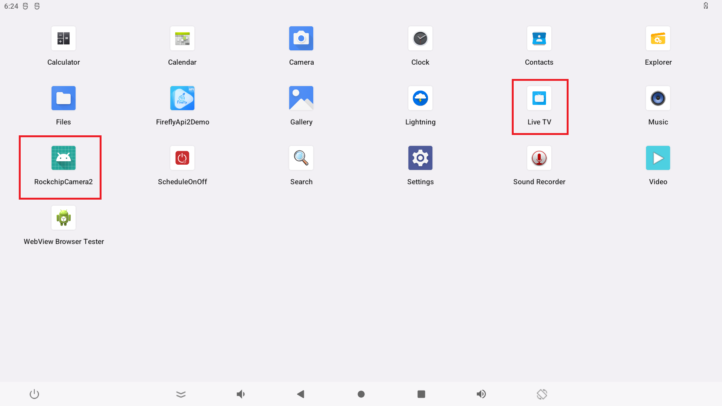The width and height of the screenshot is (722, 406).
Task: Lower the volume with the volume-down control
Action: (x=241, y=394)
